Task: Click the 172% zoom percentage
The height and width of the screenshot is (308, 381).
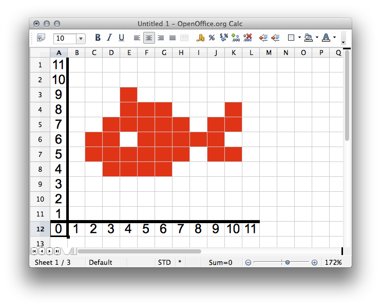Action: click(x=333, y=263)
